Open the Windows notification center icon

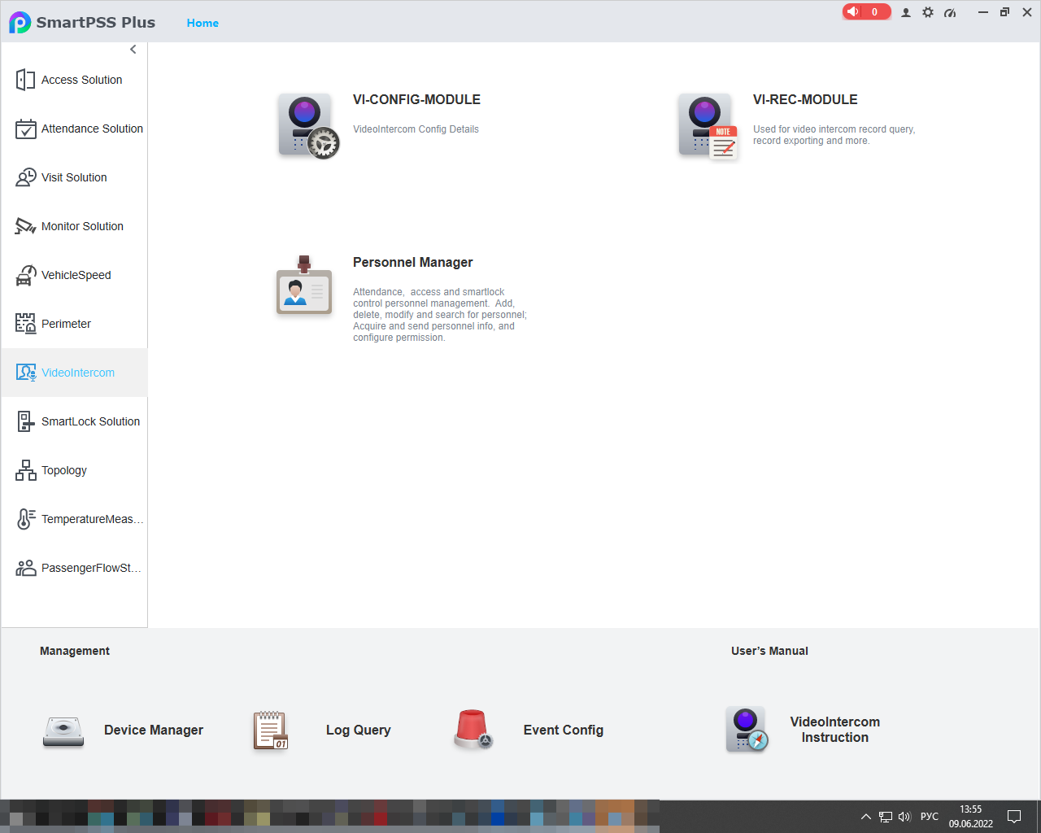[1014, 817]
